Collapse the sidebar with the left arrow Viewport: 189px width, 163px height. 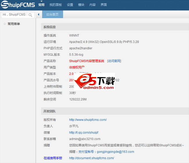(x=39, y=15)
